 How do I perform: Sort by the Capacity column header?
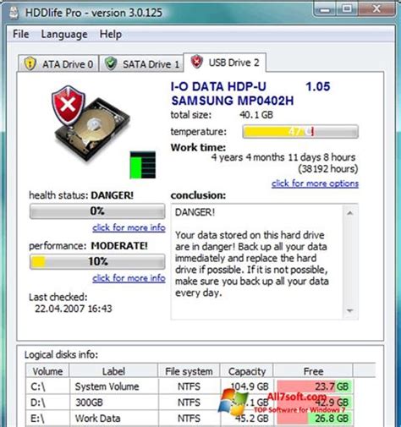click(247, 371)
